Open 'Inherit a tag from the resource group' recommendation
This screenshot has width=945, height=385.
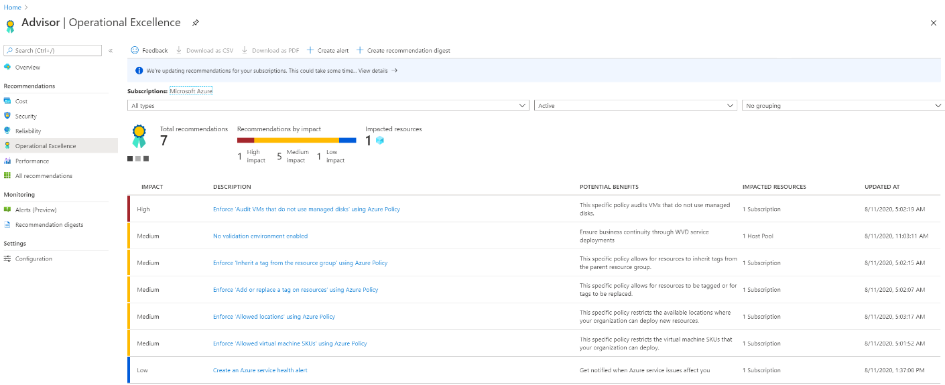pyautogui.click(x=300, y=262)
